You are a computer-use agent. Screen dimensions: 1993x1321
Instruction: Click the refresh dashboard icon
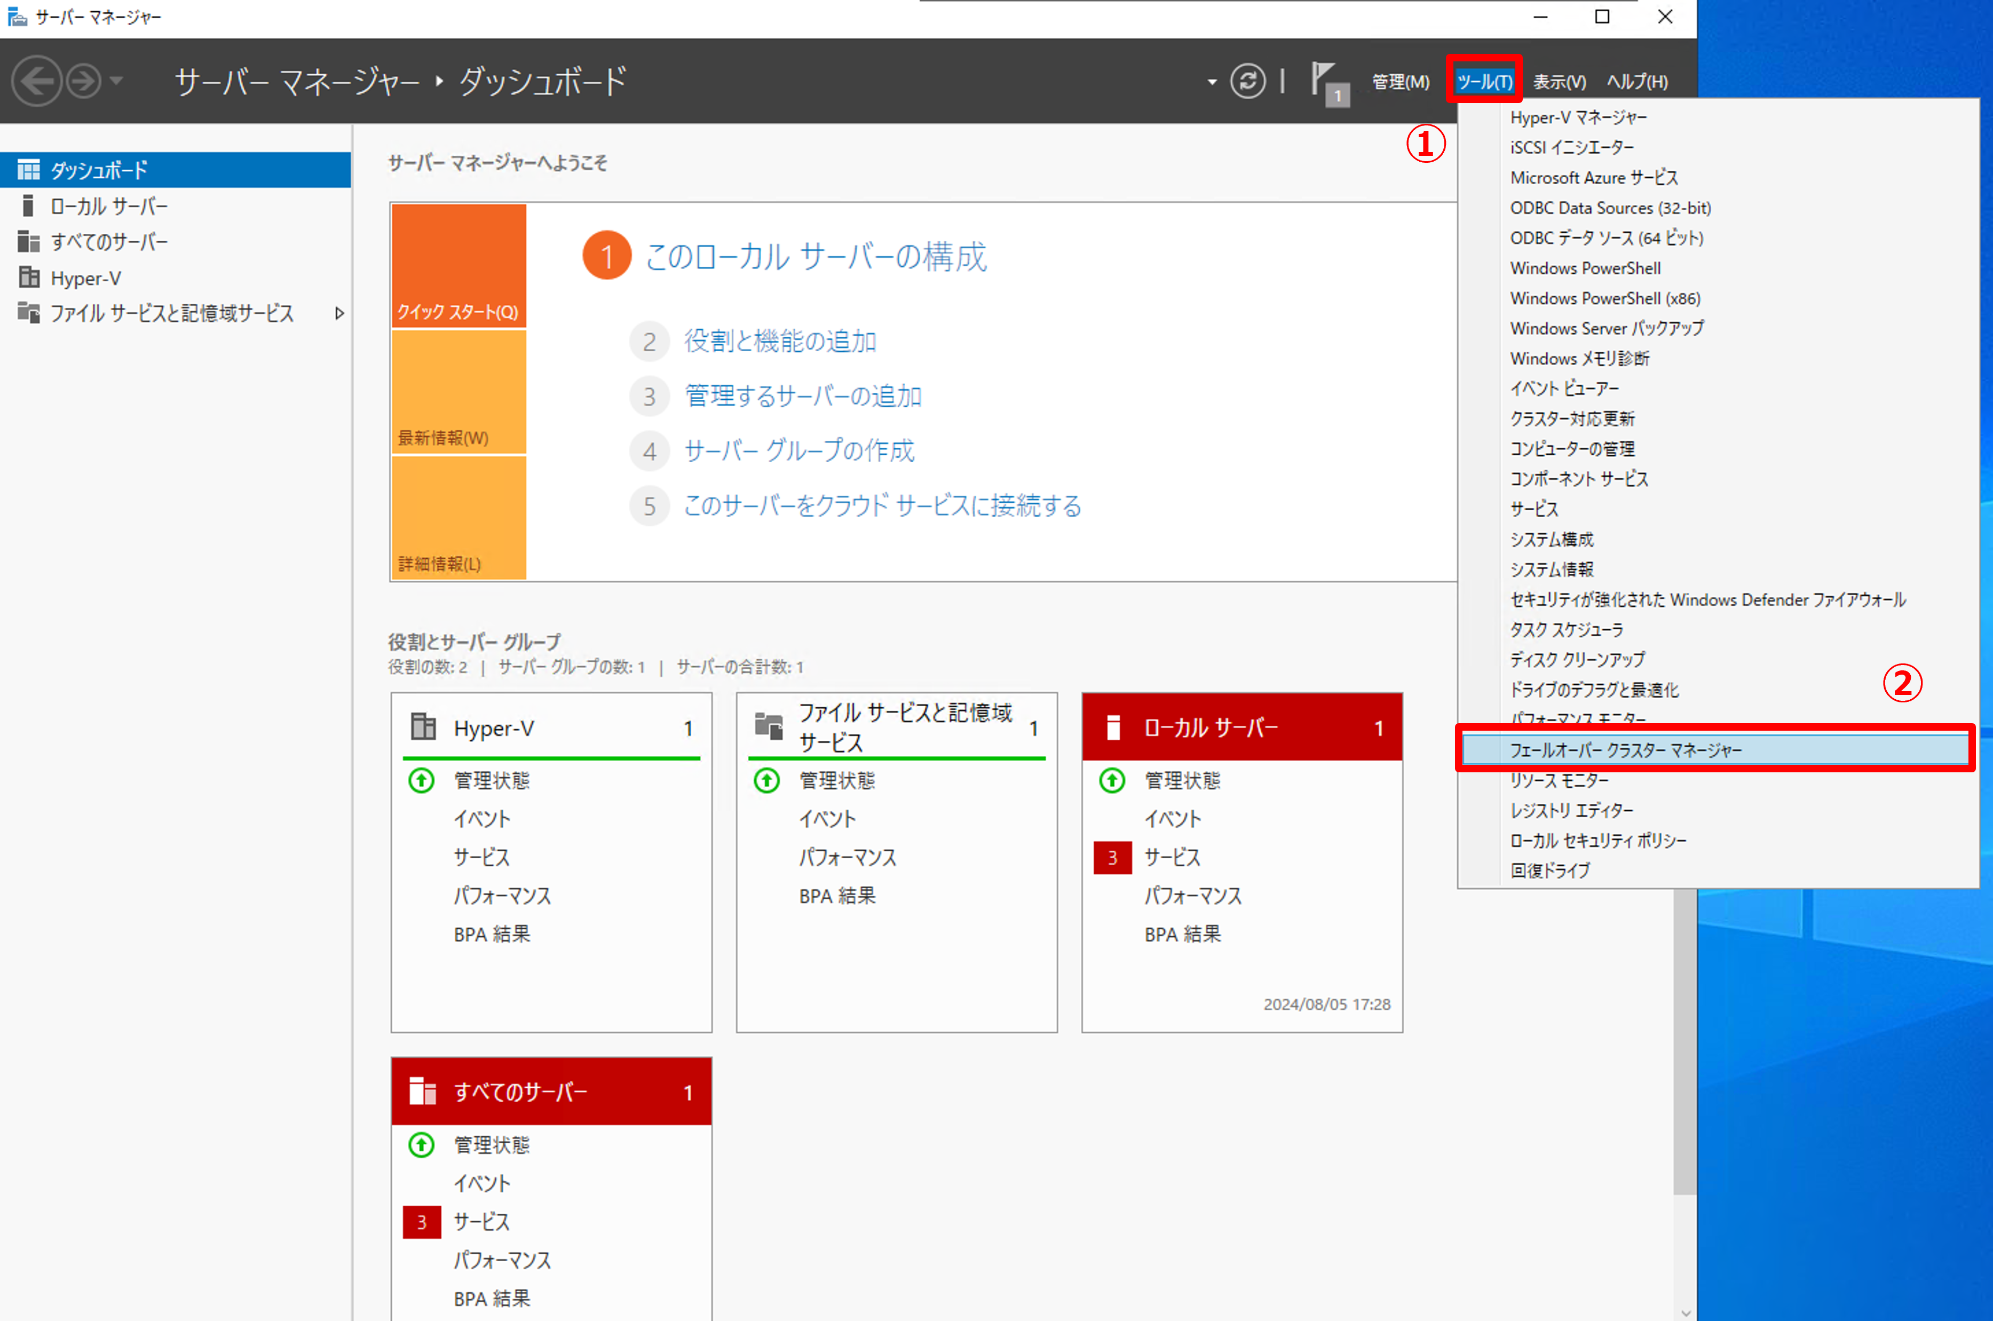(1247, 82)
